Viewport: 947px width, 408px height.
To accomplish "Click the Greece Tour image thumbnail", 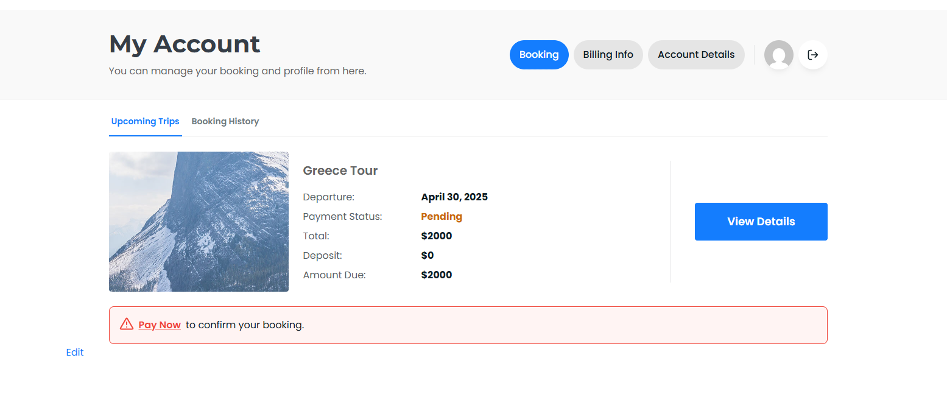I will pyautogui.click(x=199, y=222).
